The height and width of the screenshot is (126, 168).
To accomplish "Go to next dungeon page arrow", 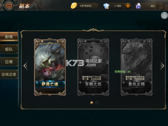I will pos(162,66).
